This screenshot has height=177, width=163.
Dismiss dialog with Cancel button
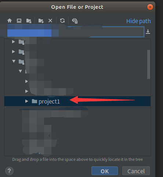[136, 171]
